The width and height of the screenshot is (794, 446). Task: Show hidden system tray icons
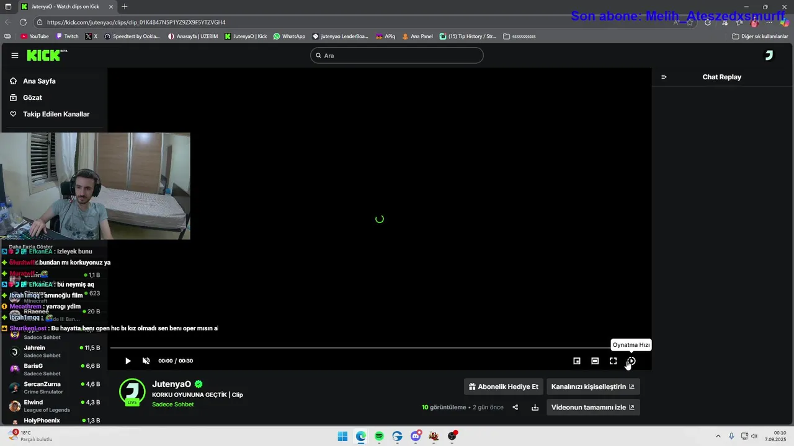(x=718, y=436)
